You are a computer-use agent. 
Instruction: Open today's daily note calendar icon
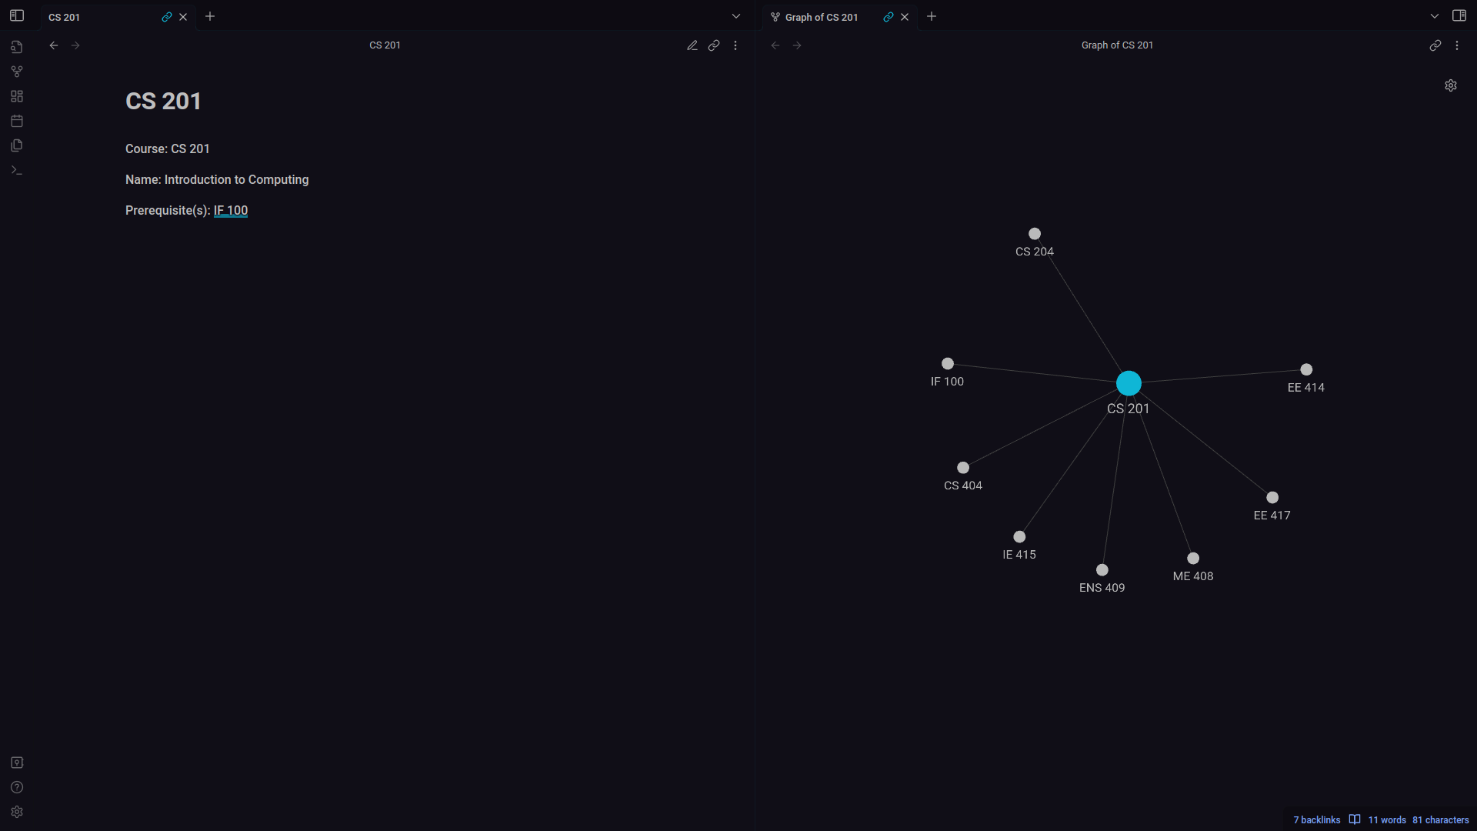pos(17,121)
